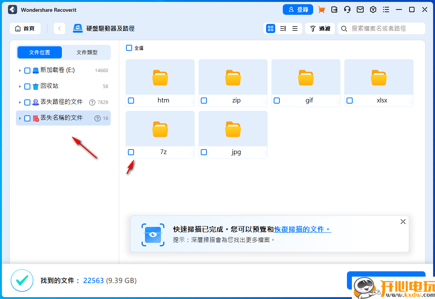Switch to the 文件位置 tab
This screenshot has width=435, height=299.
pyautogui.click(x=39, y=52)
